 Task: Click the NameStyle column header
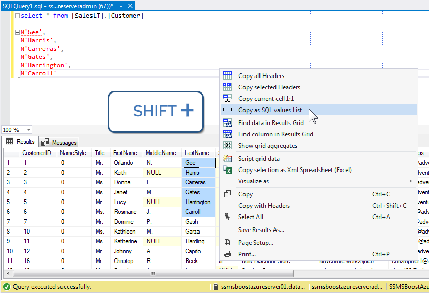click(x=73, y=153)
